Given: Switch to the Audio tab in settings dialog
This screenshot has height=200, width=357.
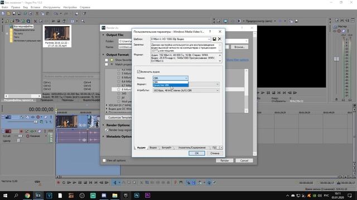Looking at the screenshot, I should 141,148.
